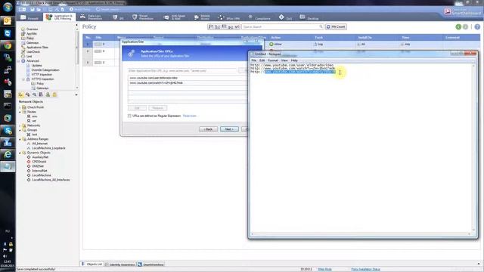Image resolution: width=484 pixels, height=272 pixels.
Task: Click the Next button in wizard
Action: click(x=229, y=129)
